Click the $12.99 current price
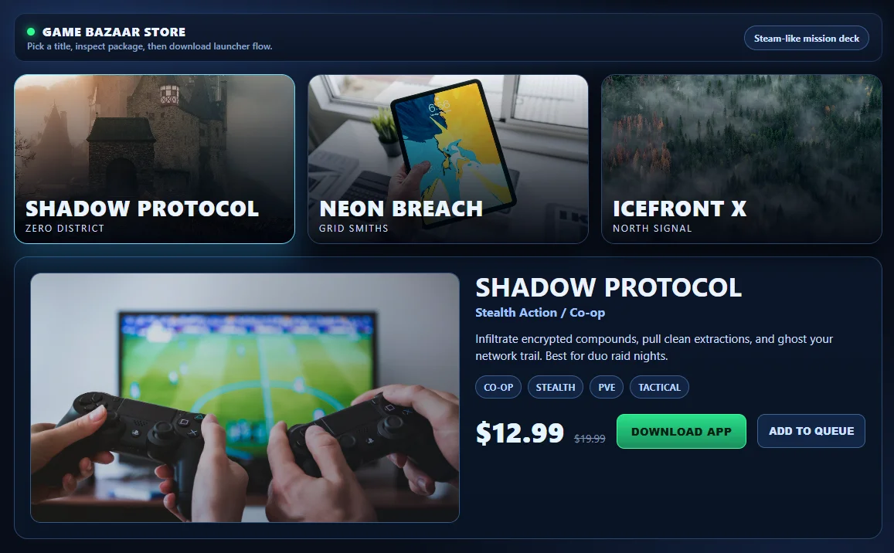The height and width of the screenshot is (553, 894). click(520, 433)
